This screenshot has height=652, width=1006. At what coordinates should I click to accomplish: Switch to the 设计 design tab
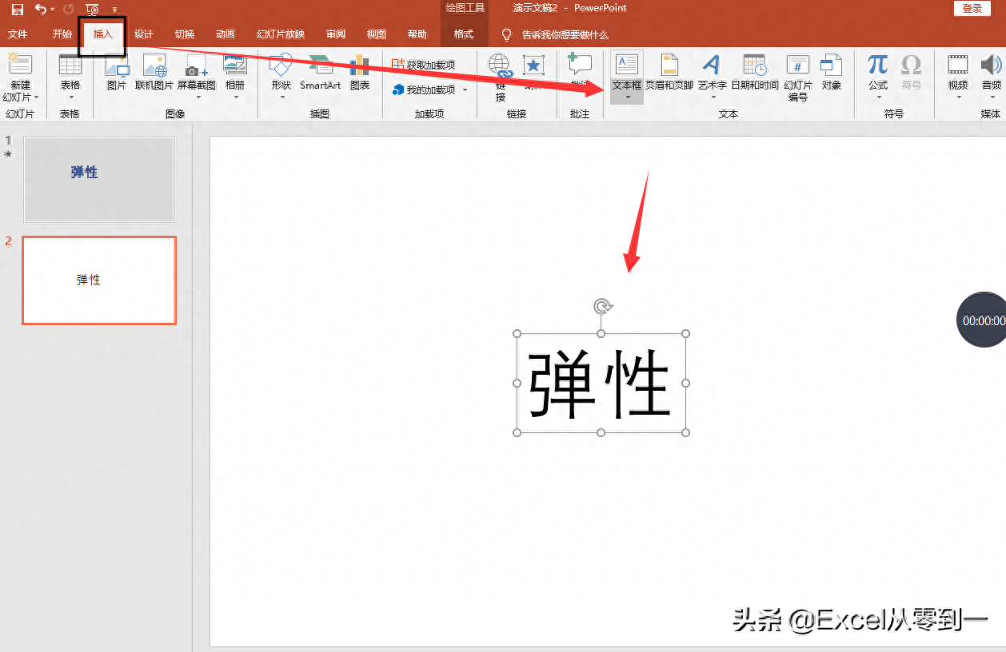tap(144, 34)
